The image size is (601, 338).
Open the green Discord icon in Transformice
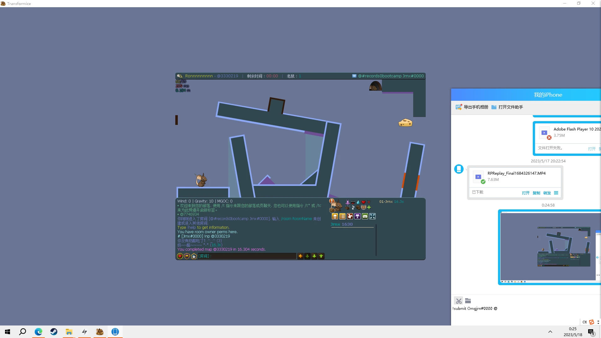pyautogui.click(x=365, y=216)
